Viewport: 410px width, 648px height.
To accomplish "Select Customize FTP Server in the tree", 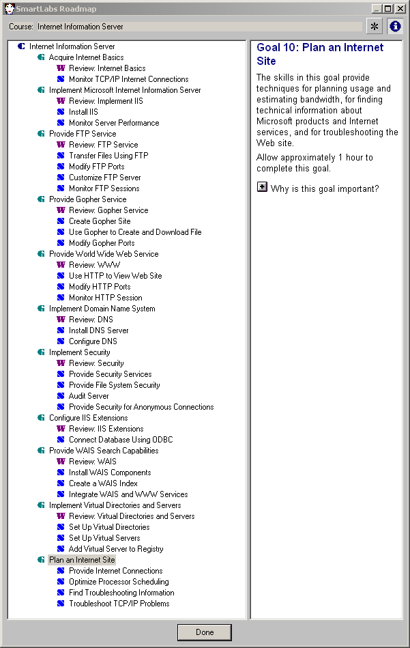I will [x=105, y=178].
